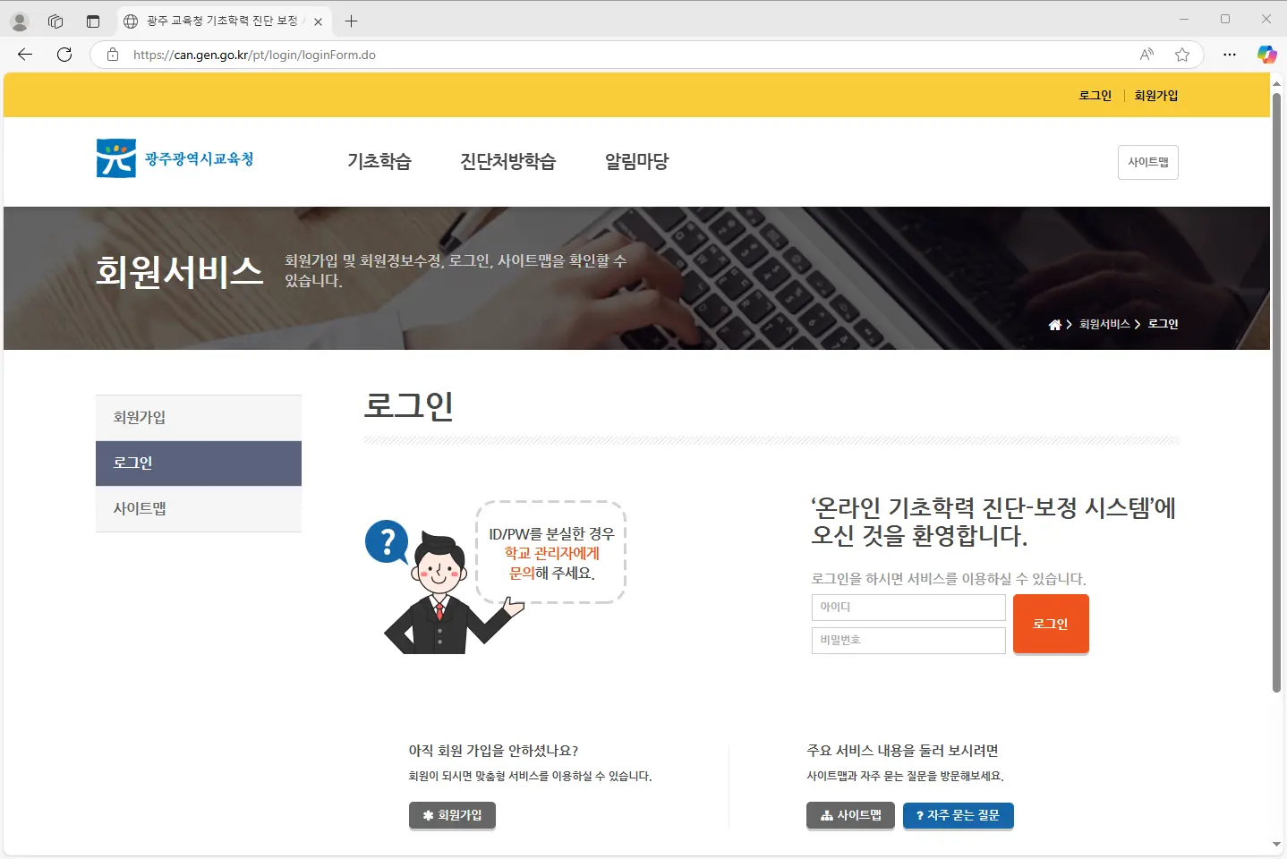The image size is (1287, 859).
Task: Click the home icon in the breadcrumb
Action: (1053, 324)
